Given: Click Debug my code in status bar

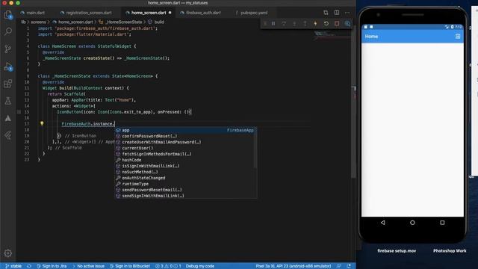Looking at the screenshot, I should pos(200,266).
